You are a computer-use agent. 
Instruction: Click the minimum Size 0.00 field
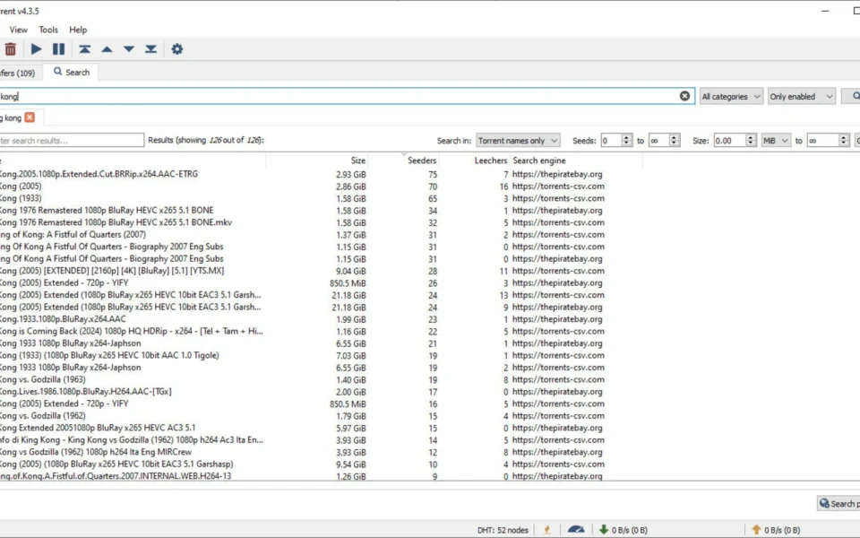point(729,141)
